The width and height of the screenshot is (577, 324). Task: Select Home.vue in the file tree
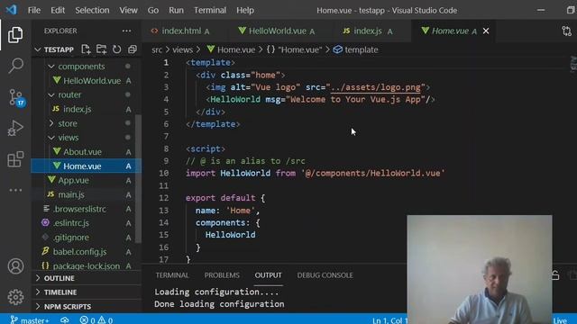87,166
